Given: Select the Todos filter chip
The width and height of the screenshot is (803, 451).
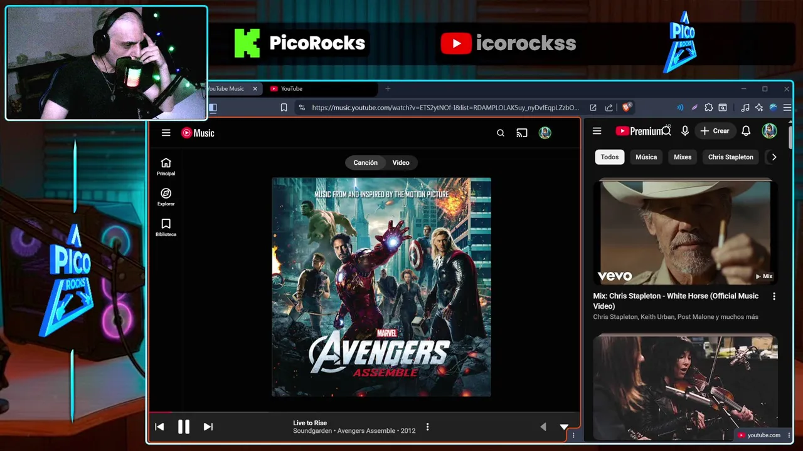Looking at the screenshot, I should pos(610,157).
